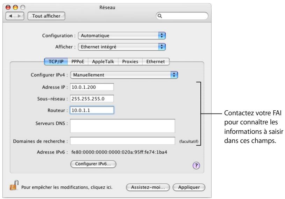285x199 pixels.
Task: Click the Sous-réseau field 255.255.255.0
Action: click(92, 99)
